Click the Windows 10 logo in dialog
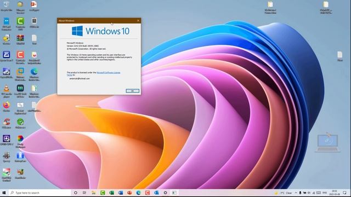Image resolution: width=351 pixels, height=197 pixels. [100, 31]
